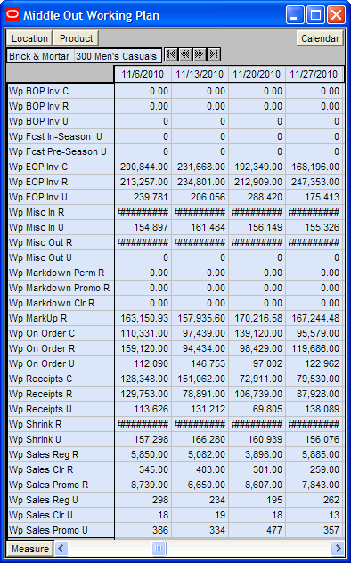Viewport: 351px width, 563px height.
Task: Select the Wp EOP Inv R row label
Action: [x=61, y=182]
